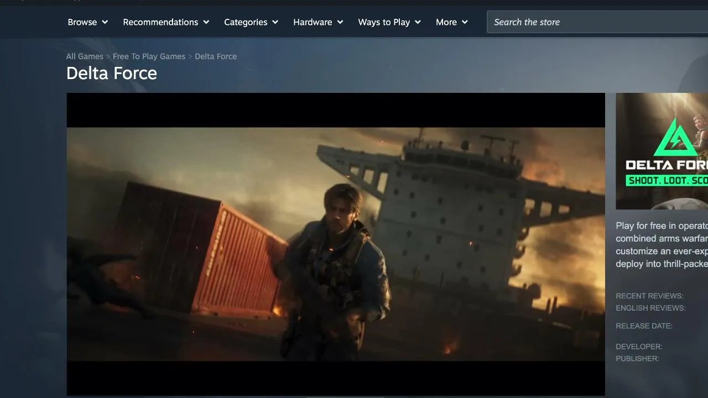The width and height of the screenshot is (708, 398).
Task: Open the Delta Force capsule image
Action: click(x=662, y=151)
